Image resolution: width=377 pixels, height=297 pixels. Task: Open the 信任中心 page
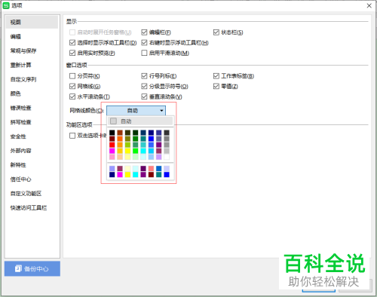pyautogui.click(x=20, y=179)
